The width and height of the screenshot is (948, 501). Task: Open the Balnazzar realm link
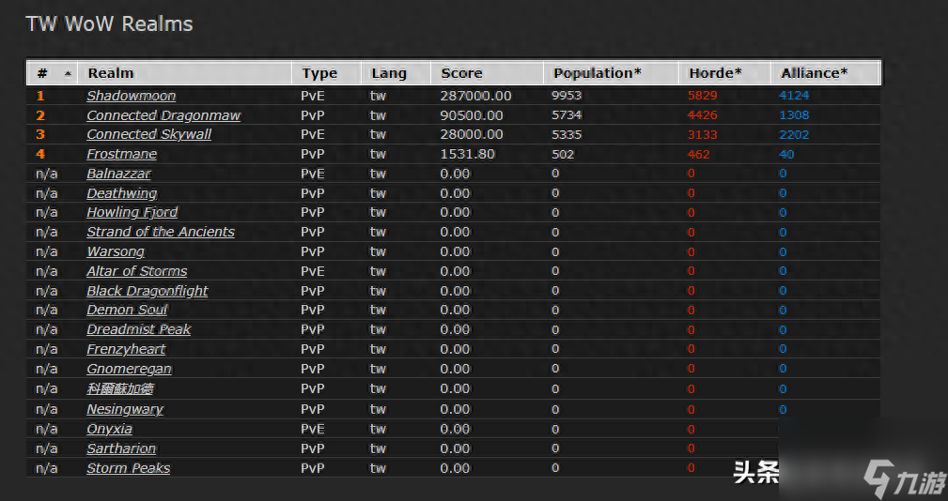coord(118,174)
